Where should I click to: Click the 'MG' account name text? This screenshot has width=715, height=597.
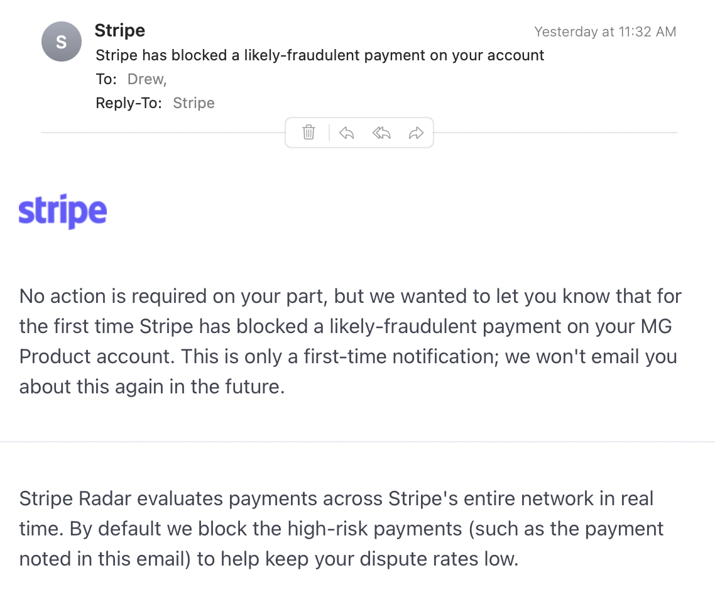click(656, 326)
